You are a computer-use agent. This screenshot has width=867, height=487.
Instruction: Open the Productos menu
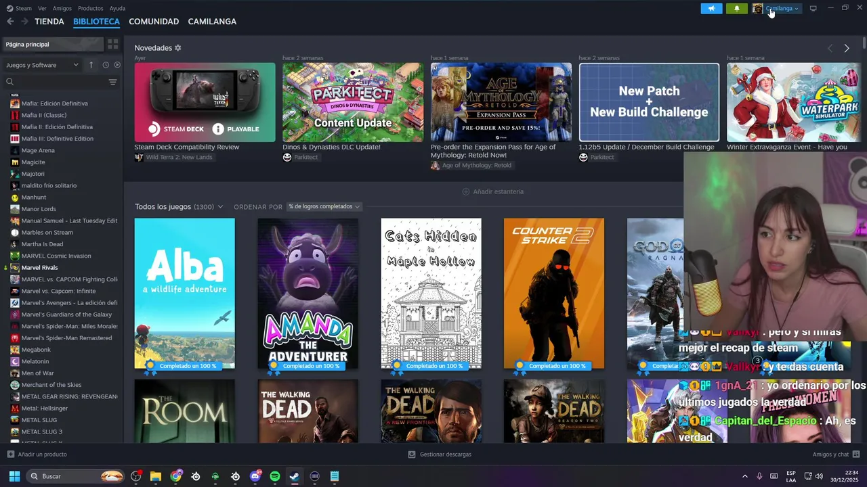tap(91, 8)
